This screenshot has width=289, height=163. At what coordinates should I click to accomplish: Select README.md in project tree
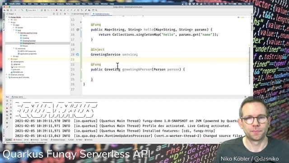point(18,72)
